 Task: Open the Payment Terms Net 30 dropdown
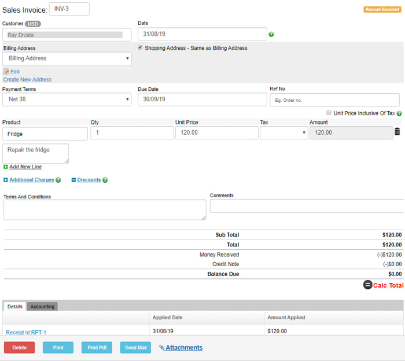(67, 100)
